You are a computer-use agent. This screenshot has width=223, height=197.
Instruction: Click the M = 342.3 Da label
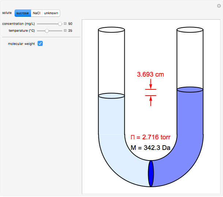coord(151,148)
